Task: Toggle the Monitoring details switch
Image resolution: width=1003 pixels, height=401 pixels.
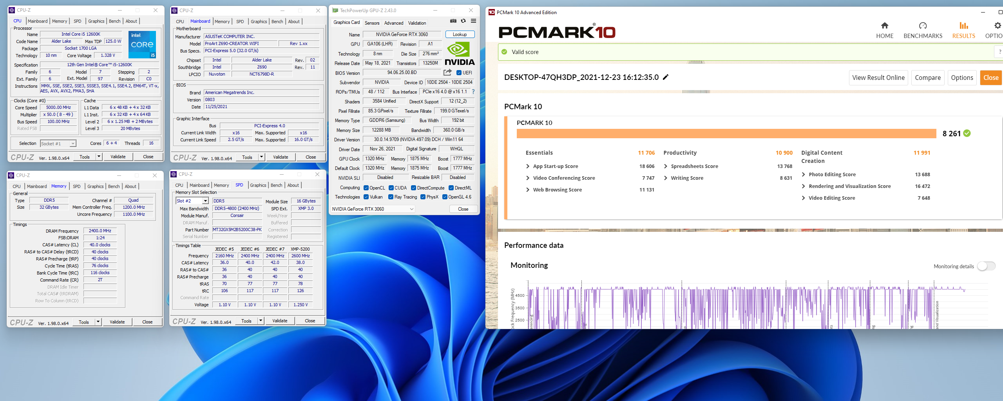Action: coord(986,266)
